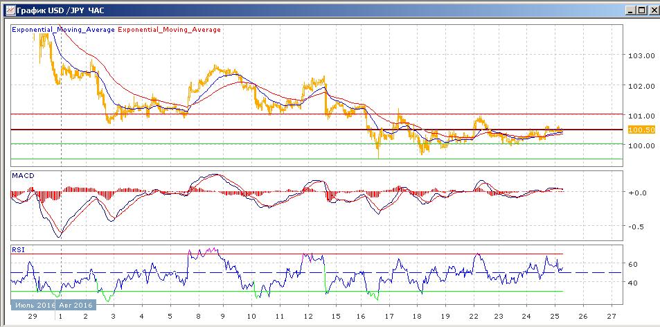Click date 25 on the time axis
This screenshot has height=327, width=660.
554,316
